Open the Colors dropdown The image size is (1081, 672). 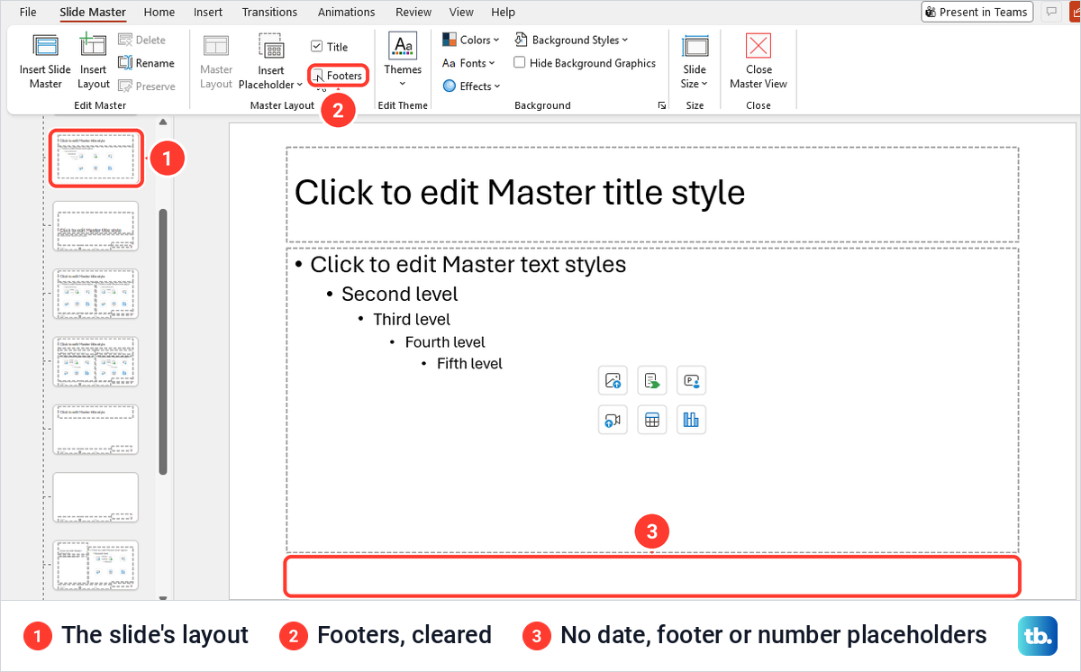coord(470,40)
